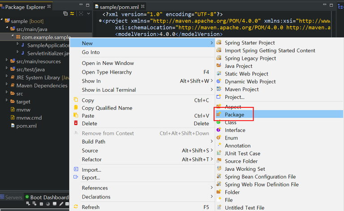Choose the JUnit Test Case icon
This screenshot has height=211, width=344.
click(x=219, y=153)
